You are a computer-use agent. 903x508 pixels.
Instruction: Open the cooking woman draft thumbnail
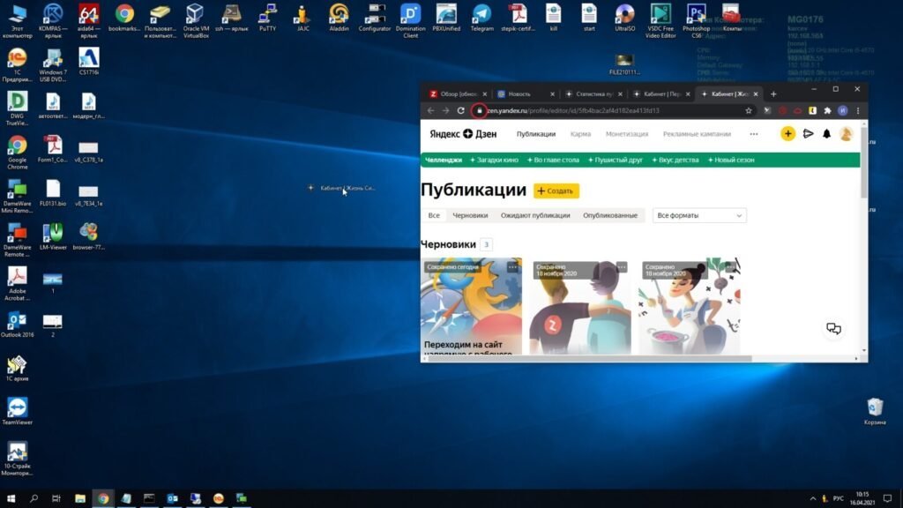[x=690, y=306]
